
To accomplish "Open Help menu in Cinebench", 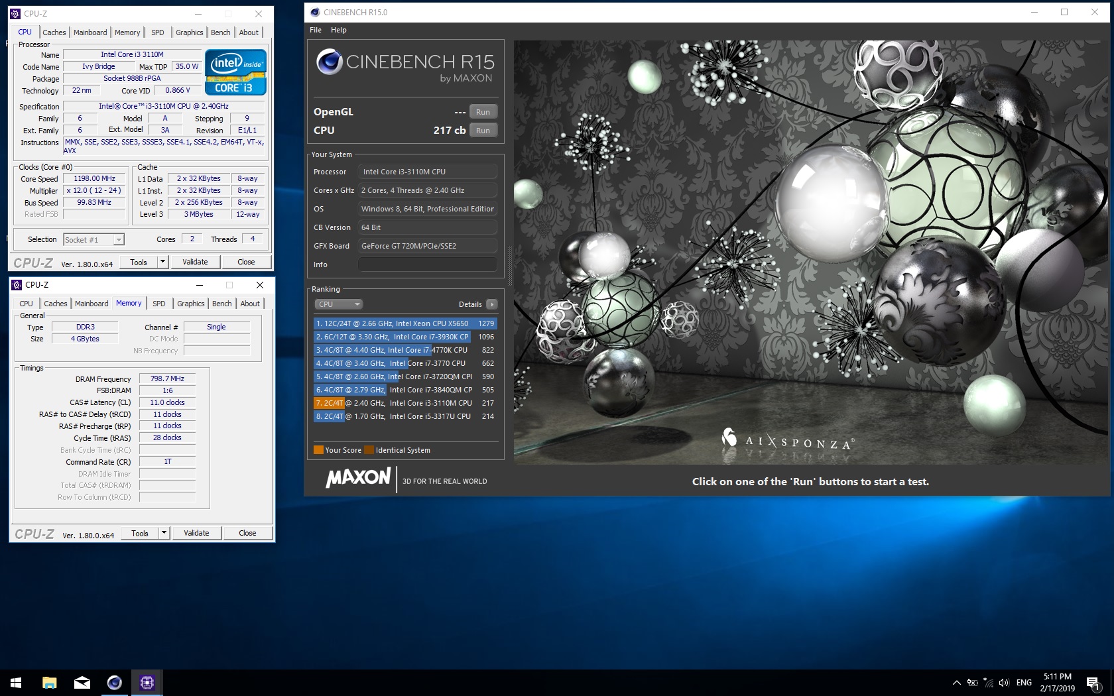I will tap(339, 30).
